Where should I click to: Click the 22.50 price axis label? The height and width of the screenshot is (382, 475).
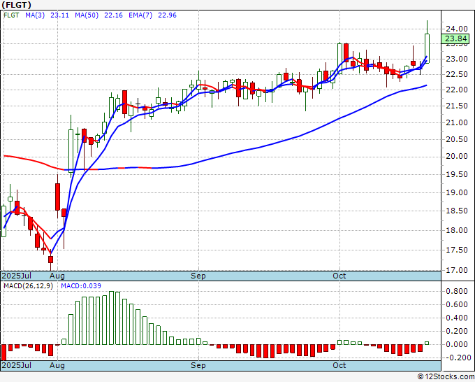pyautogui.click(x=457, y=74)
